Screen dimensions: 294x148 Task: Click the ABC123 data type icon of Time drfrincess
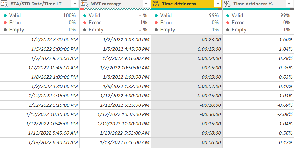pyautogui.click(x=156, y=4)
